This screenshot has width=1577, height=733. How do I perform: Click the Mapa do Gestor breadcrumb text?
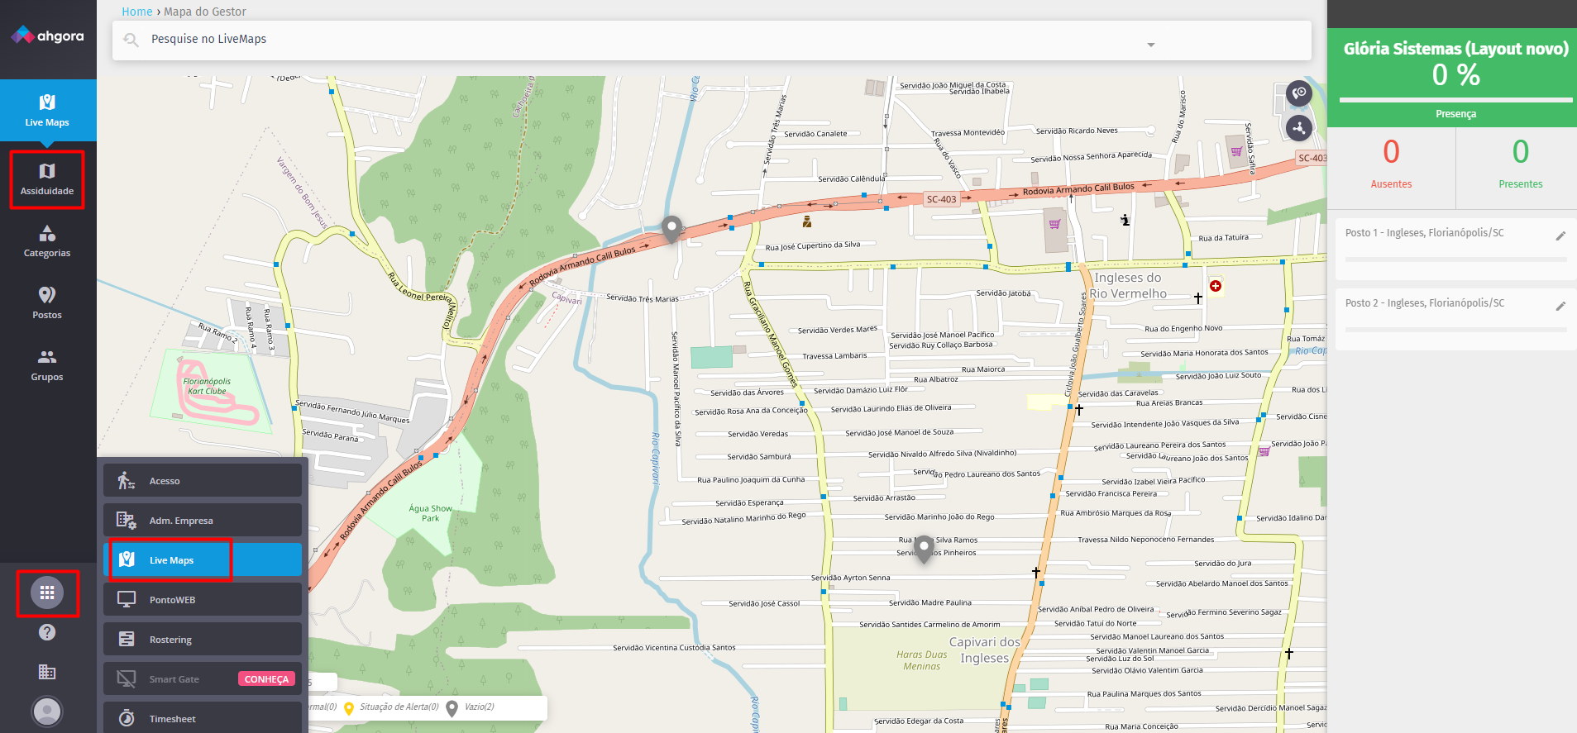[x=205, y=12]
